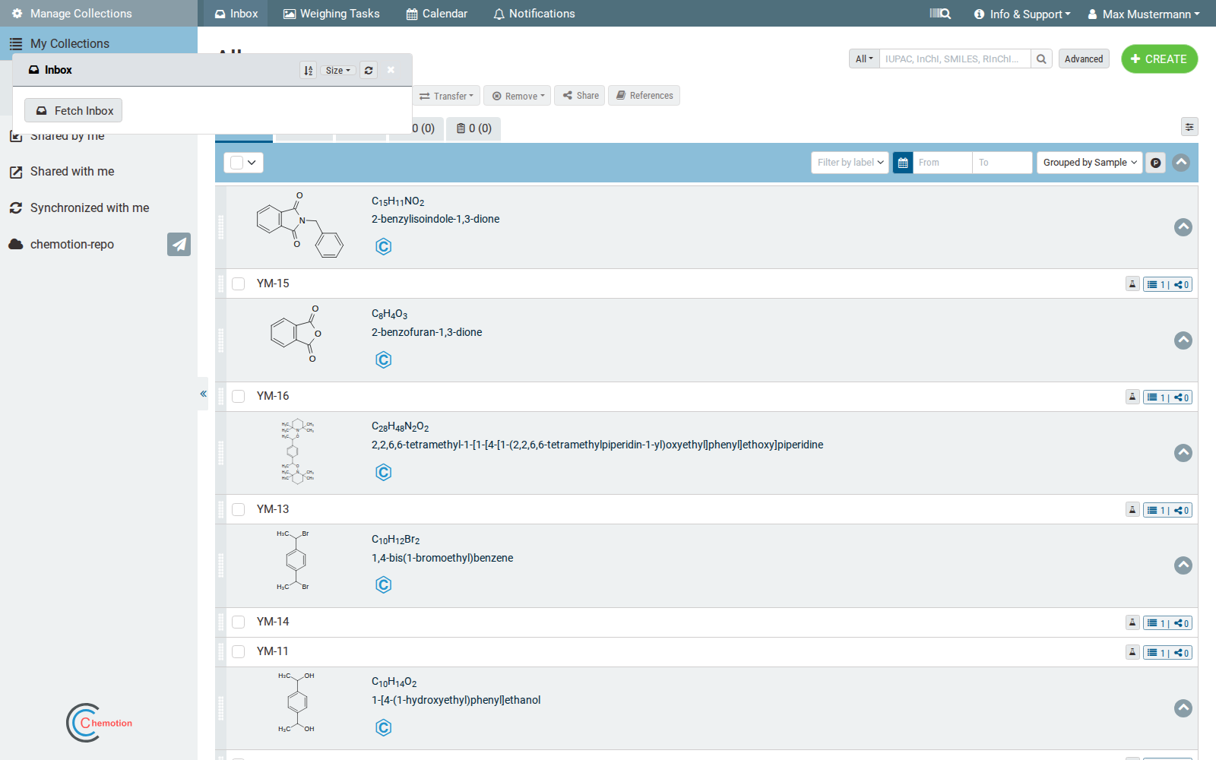Viewport: 1216px width, 760px height.
Task: Click the inbox sort order icon
Action: point(308,70)
